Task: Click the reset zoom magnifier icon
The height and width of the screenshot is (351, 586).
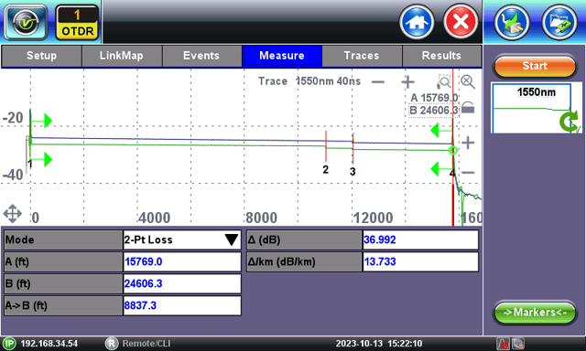Action: pos(468,81)
